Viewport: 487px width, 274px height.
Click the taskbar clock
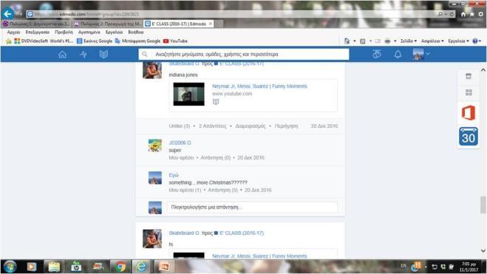(x=469, y=267)
